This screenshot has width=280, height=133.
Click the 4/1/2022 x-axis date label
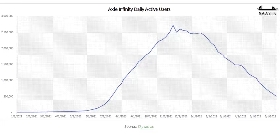(240, 116)
